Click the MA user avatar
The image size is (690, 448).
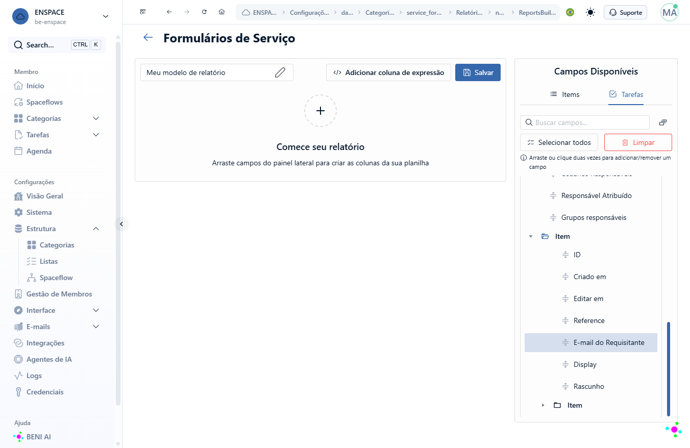tap(670, 12)
